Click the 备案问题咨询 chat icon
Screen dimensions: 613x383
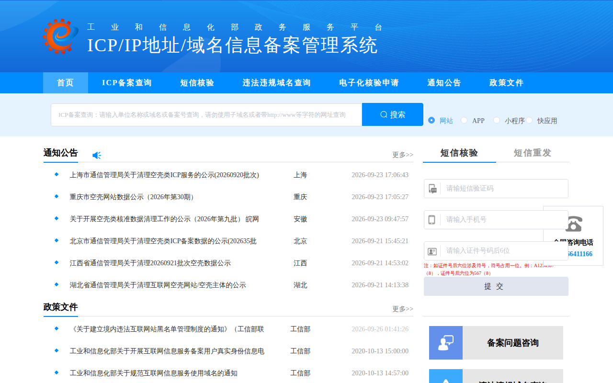(446, 343)
